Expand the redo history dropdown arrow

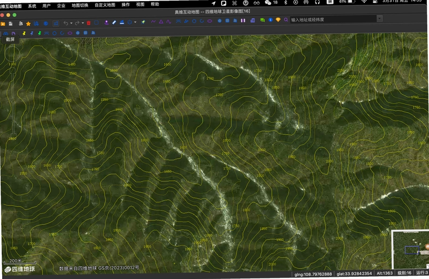(x=83, y=23)
